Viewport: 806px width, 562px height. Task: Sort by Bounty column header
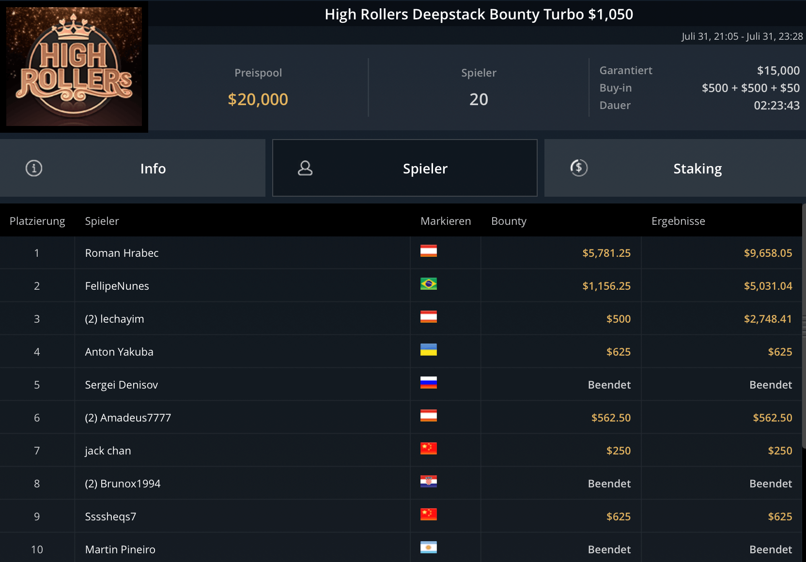[509, 221]
